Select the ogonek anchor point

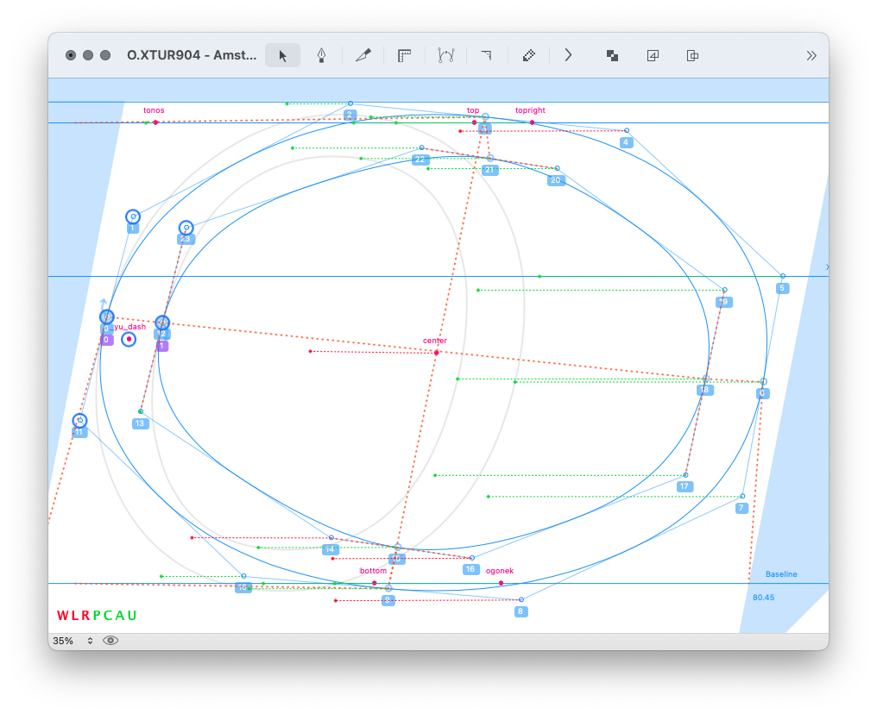(501, 583)
